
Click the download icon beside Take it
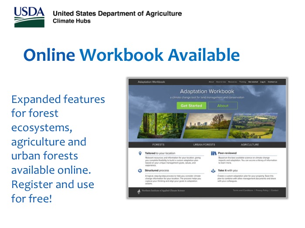(x=213, y=171)
